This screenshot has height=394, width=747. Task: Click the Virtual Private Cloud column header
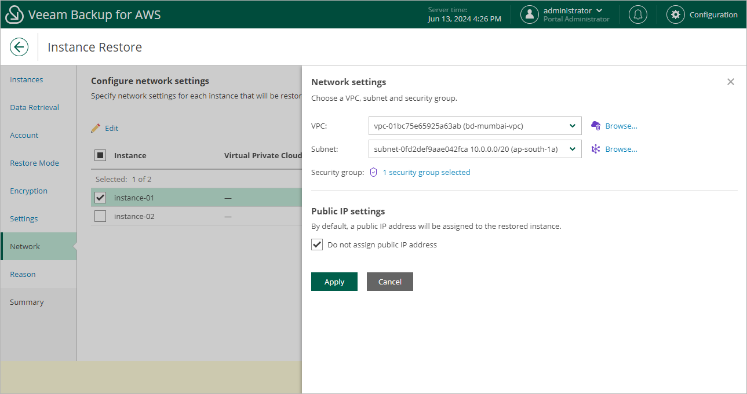coord(263,155)
